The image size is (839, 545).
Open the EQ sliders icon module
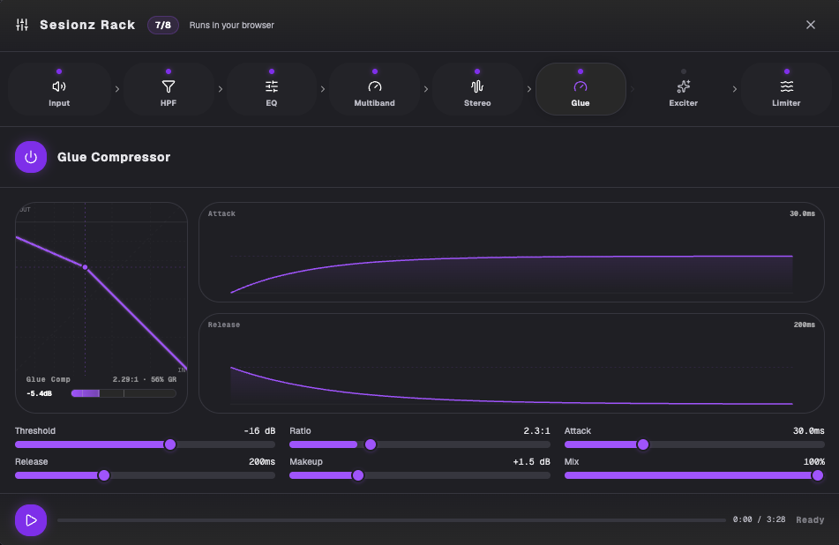point(272,89)
